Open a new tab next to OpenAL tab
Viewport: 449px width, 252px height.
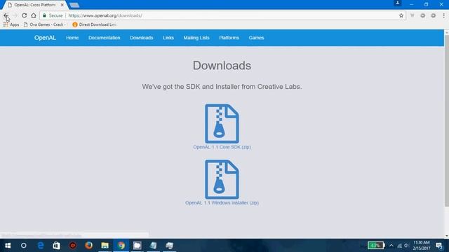point(74,5)
